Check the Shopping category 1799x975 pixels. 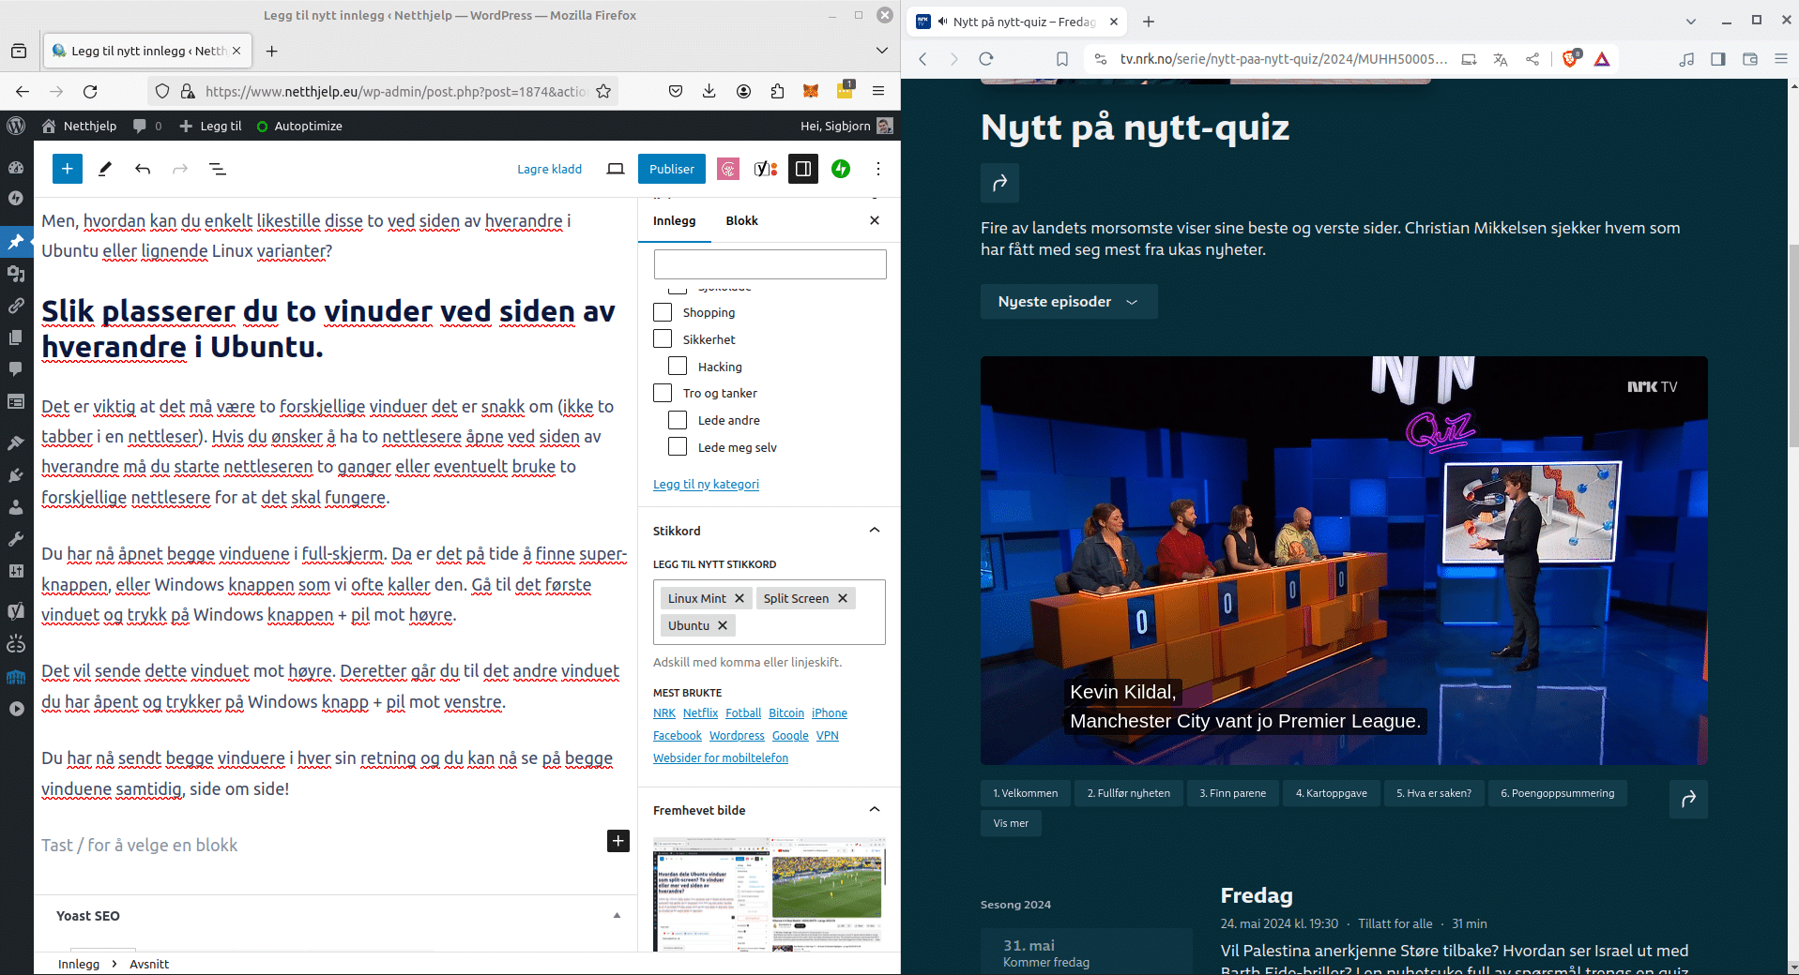point(663,312)
